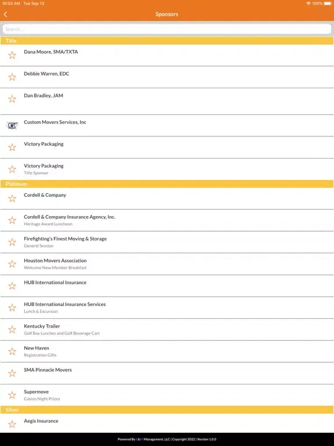This screenshot has height=446, width=334.
Task: Select Registration Gifts subtitle
Action: pyautogui.click(x=40, y=355)
